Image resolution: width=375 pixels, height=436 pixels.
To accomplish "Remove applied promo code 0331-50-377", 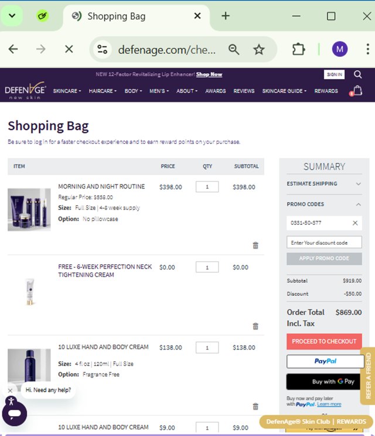I will pos(355,223).
